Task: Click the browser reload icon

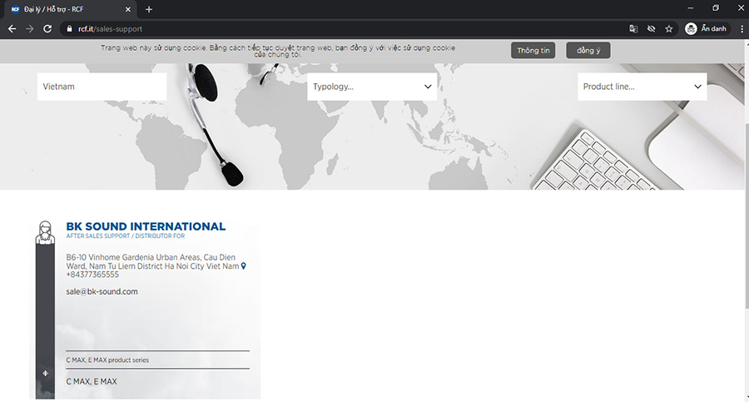Action: 48,28
